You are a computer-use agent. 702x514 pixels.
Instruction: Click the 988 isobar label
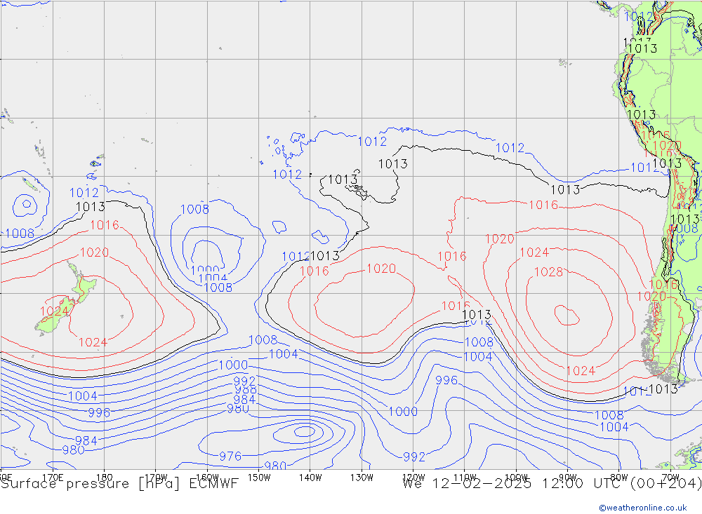(x=246, y=390)
